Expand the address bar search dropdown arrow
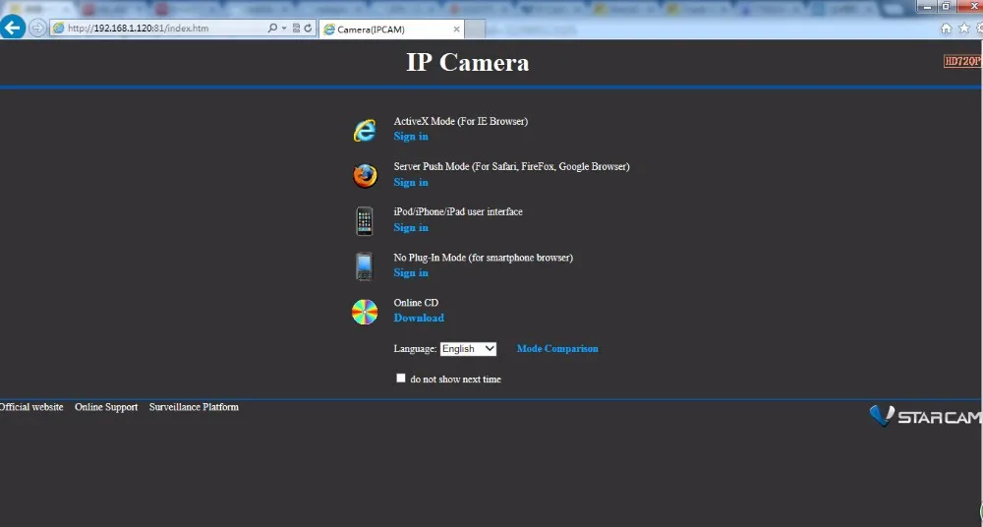983x527 pixels. pos(284,29)
